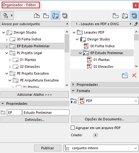The image size is (139, 153).
Task: Select right pane 00 Folha Índice item
Action: point(103,46)
